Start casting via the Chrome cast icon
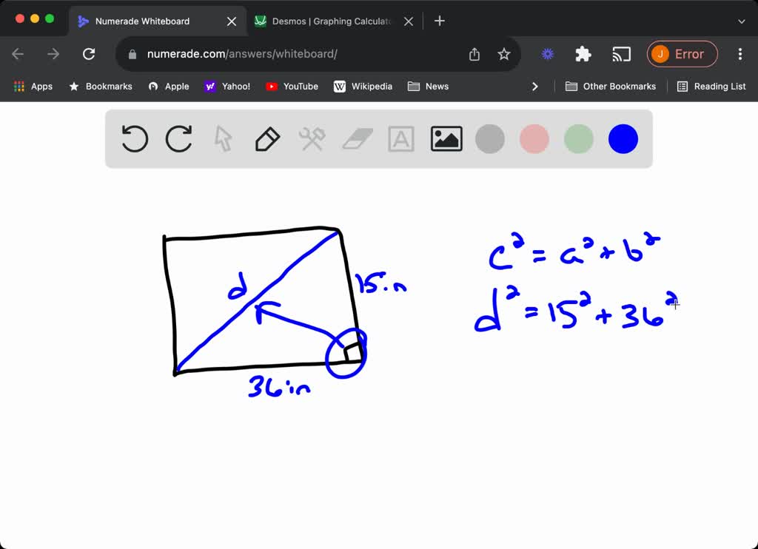 (x=621, y=54)
